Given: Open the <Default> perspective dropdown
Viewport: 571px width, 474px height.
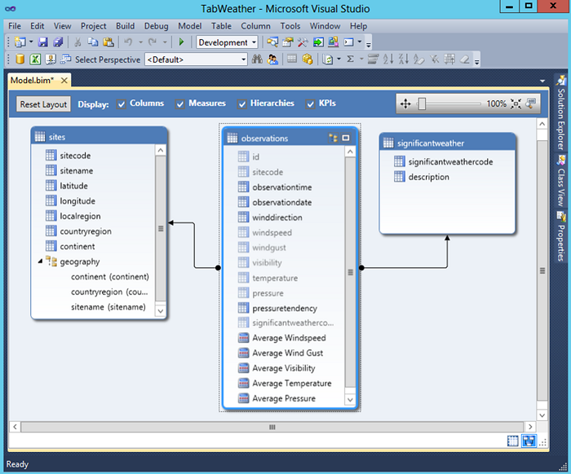Looking at the screenshot, I should 244,59.
